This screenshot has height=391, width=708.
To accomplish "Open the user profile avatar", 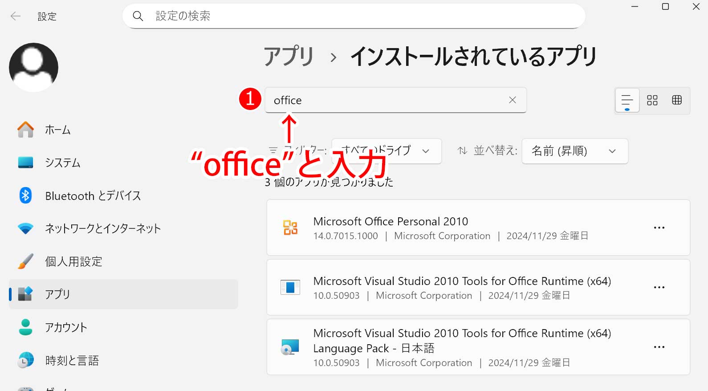I will [x=33, y=67].
